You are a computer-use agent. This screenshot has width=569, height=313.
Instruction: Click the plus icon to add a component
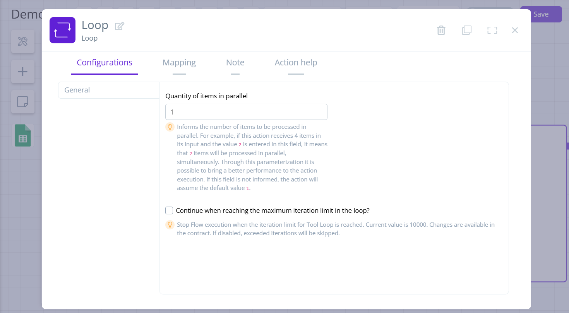point(22,72)
